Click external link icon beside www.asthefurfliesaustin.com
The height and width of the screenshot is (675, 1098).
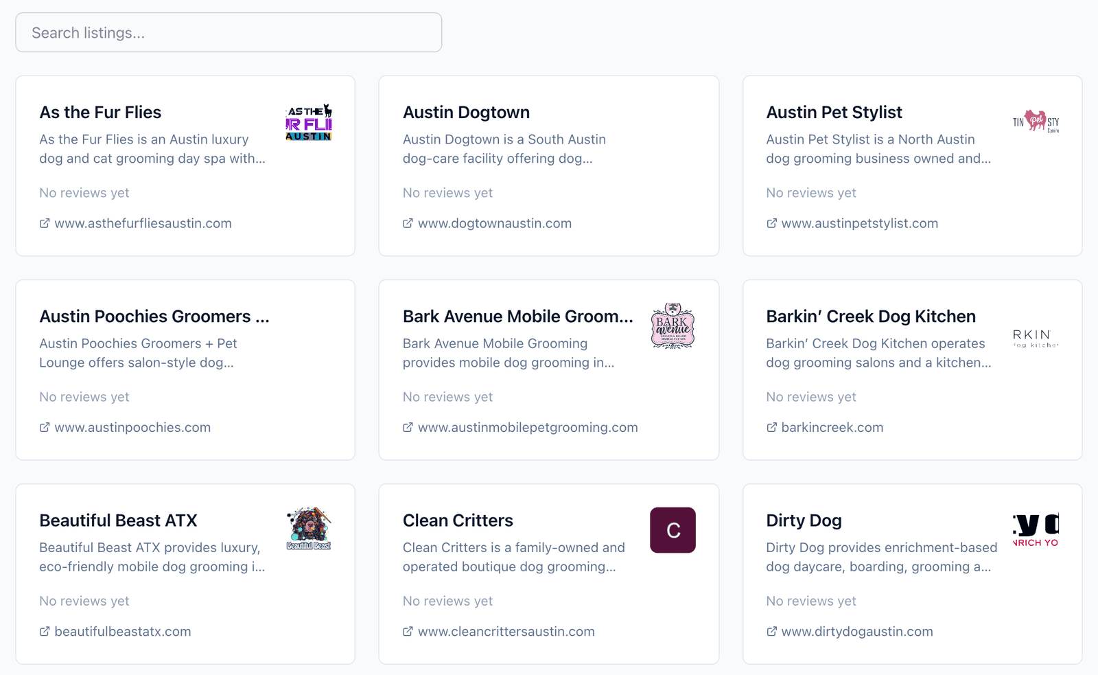point(45,223)
